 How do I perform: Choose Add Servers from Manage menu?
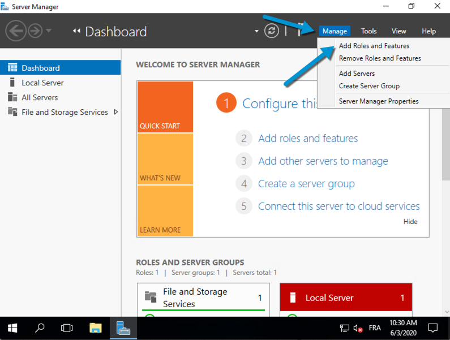(357, 74)
